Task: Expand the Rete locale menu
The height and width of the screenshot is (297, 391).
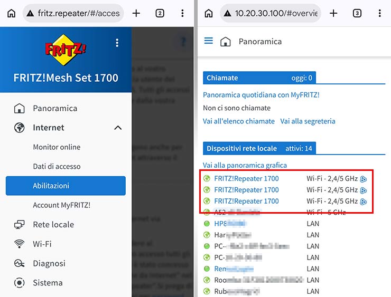Action: click(x=53, y=225)
